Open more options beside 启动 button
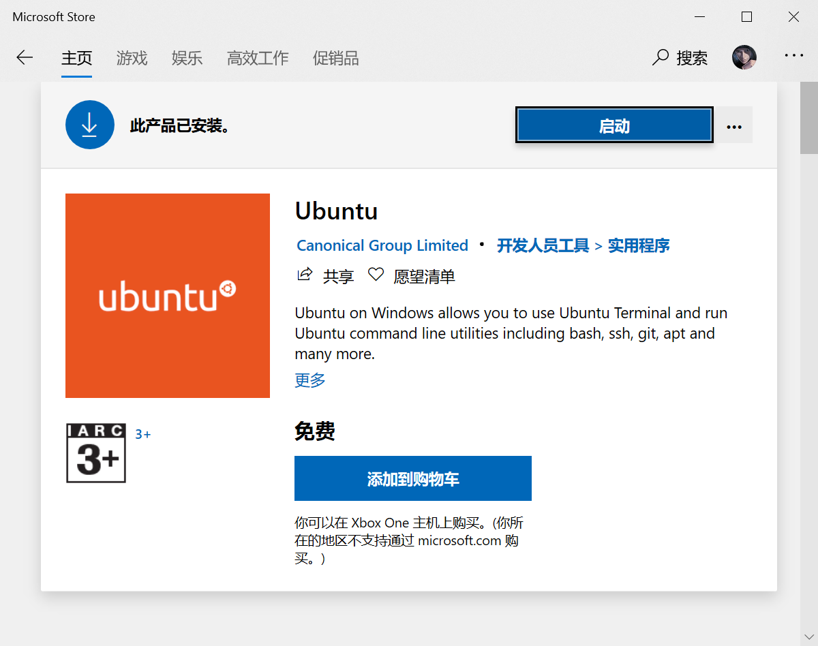Viewport: 818px width, 646px height. (x=733, y=126)
